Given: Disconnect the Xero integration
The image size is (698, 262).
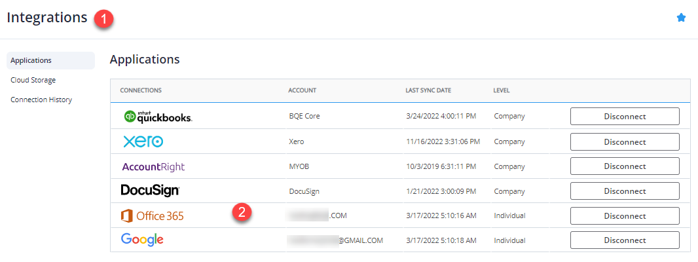Looking at the screenshot, I should pyautogui.click(x=625, y=141).
